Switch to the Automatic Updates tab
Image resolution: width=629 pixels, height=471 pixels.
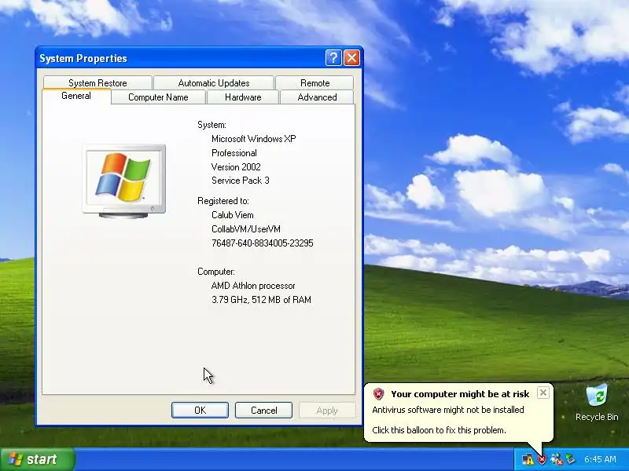pyautogui.click(x=214, y=83)
